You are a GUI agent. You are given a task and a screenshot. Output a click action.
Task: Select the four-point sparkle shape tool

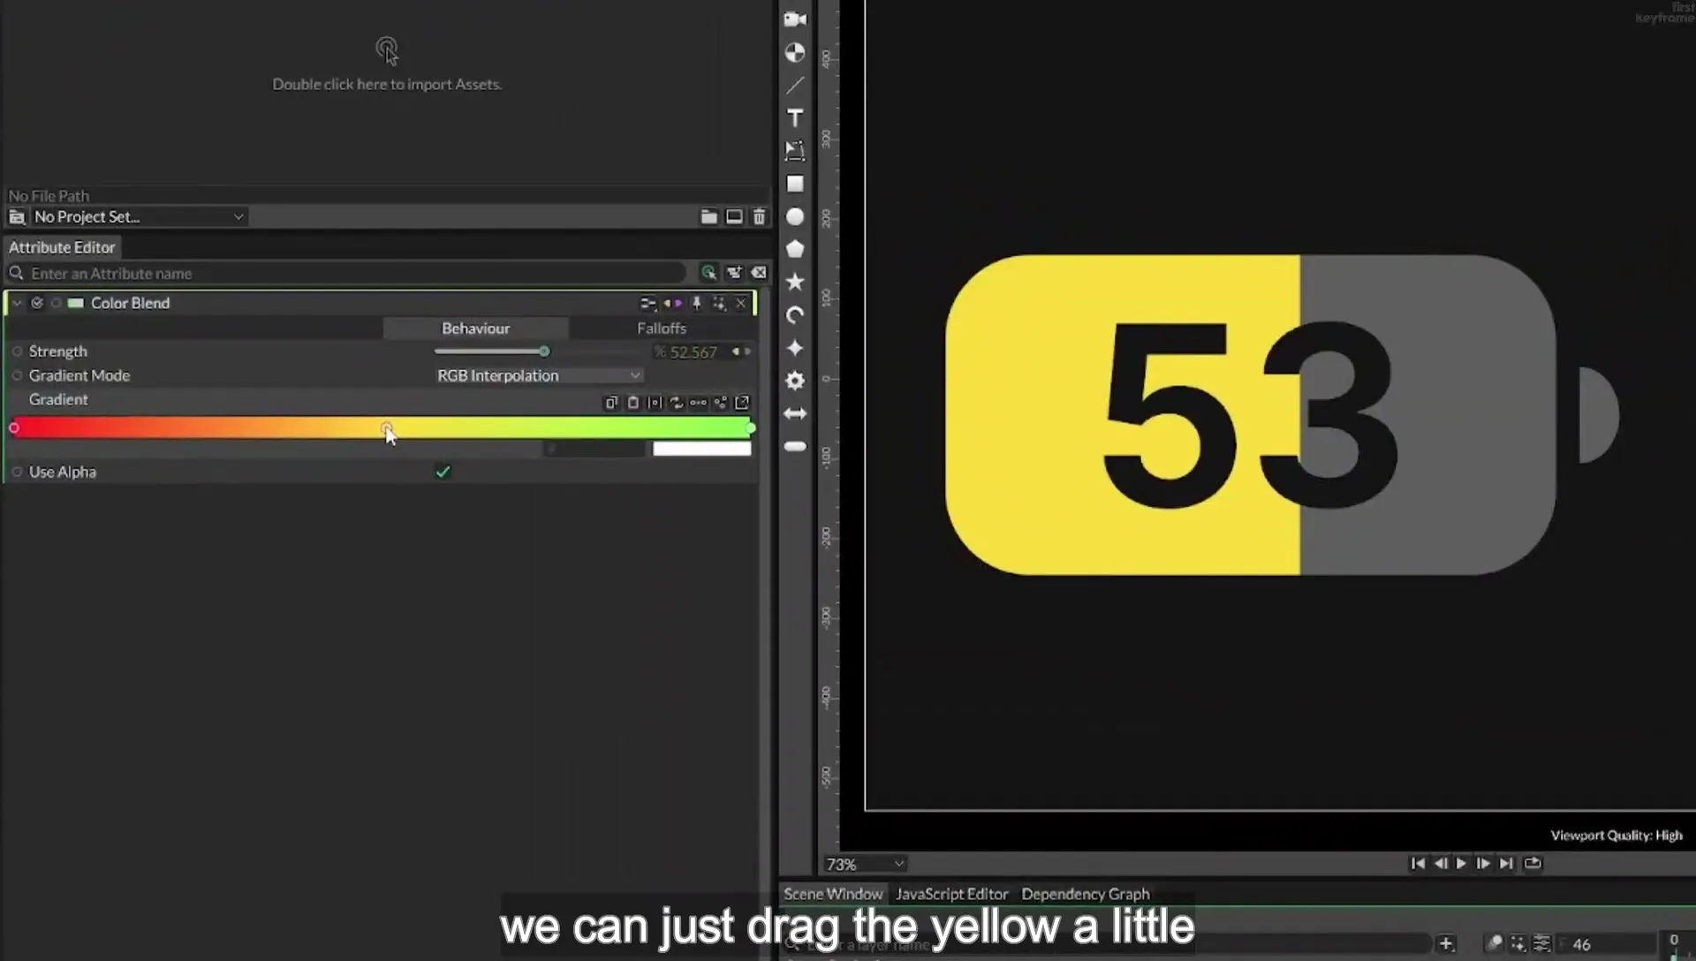click(795, 348)
